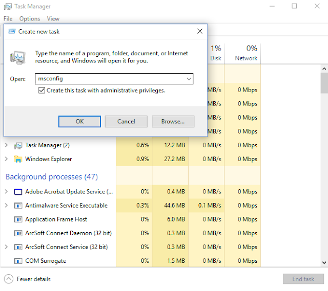Click the Fewer details arrow icon

pyautogui.click(x=9, y=279)
